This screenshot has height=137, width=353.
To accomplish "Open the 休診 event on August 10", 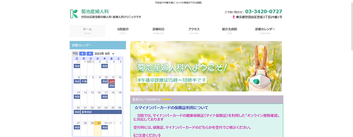I will click(x=105, y=81).
